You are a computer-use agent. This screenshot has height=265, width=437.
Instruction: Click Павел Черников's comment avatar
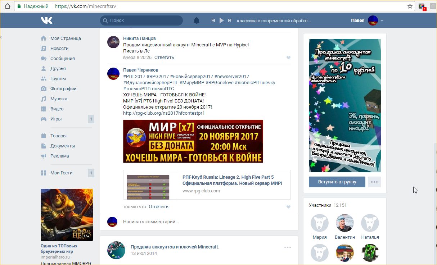pos(113,73)
